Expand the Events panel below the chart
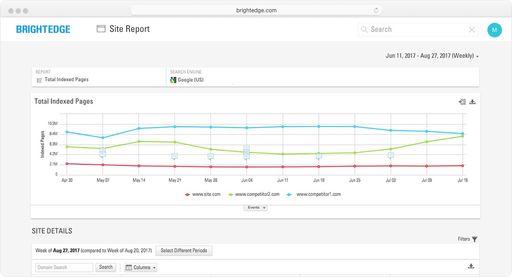Screen dimensions: 512x277 256,208
